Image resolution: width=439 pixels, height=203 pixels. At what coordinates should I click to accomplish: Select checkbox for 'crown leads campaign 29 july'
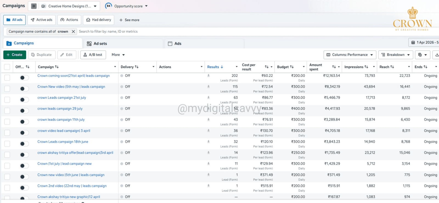point(7,111)
